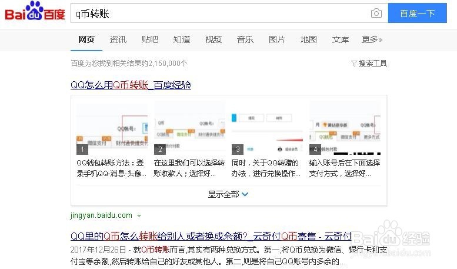457x269 pixels.
Task: Expand 显示全部 to show all steps
Action: point(228,194)
